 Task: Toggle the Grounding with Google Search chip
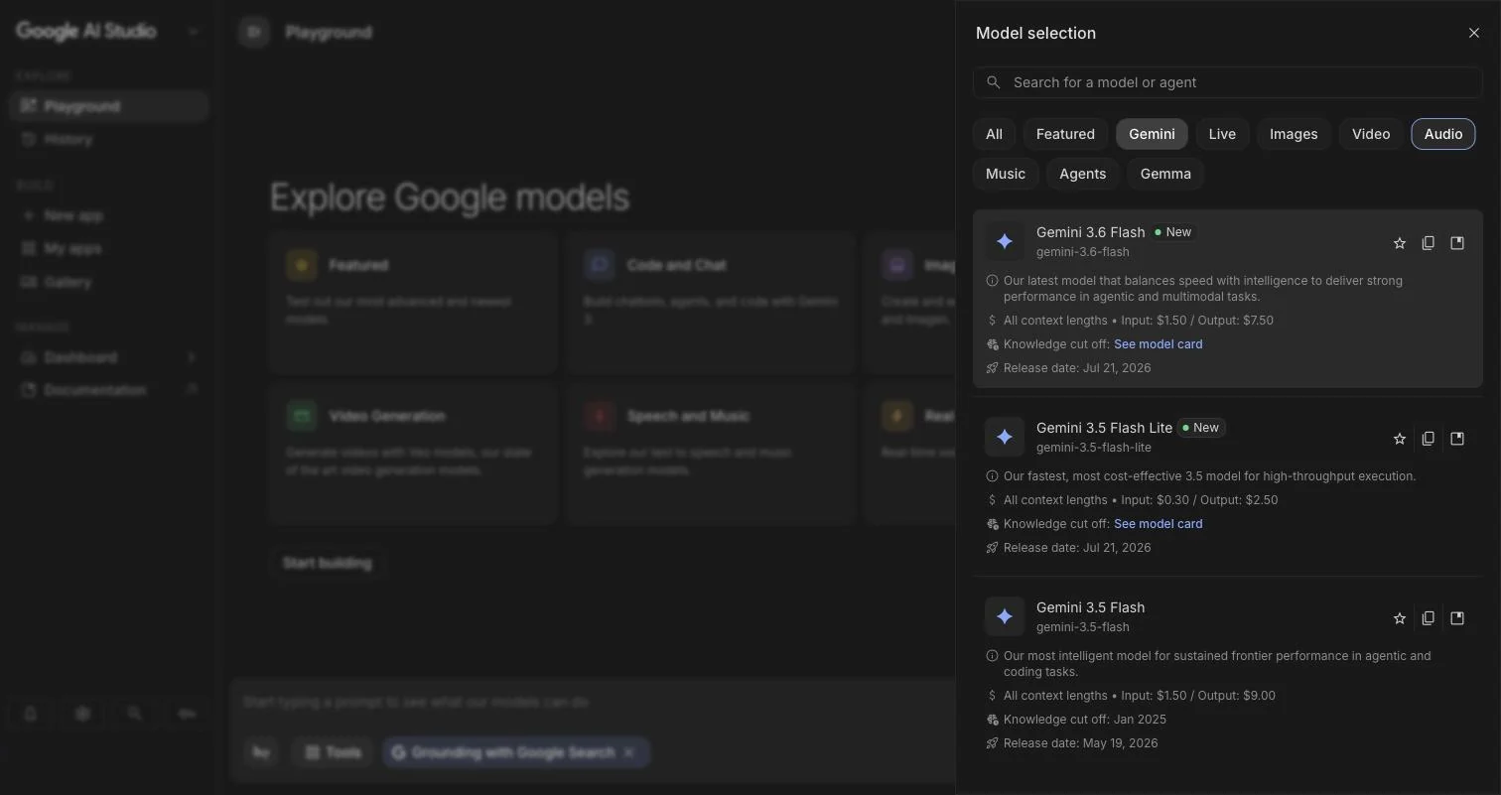pyautogui.click(x=516, y=752)
